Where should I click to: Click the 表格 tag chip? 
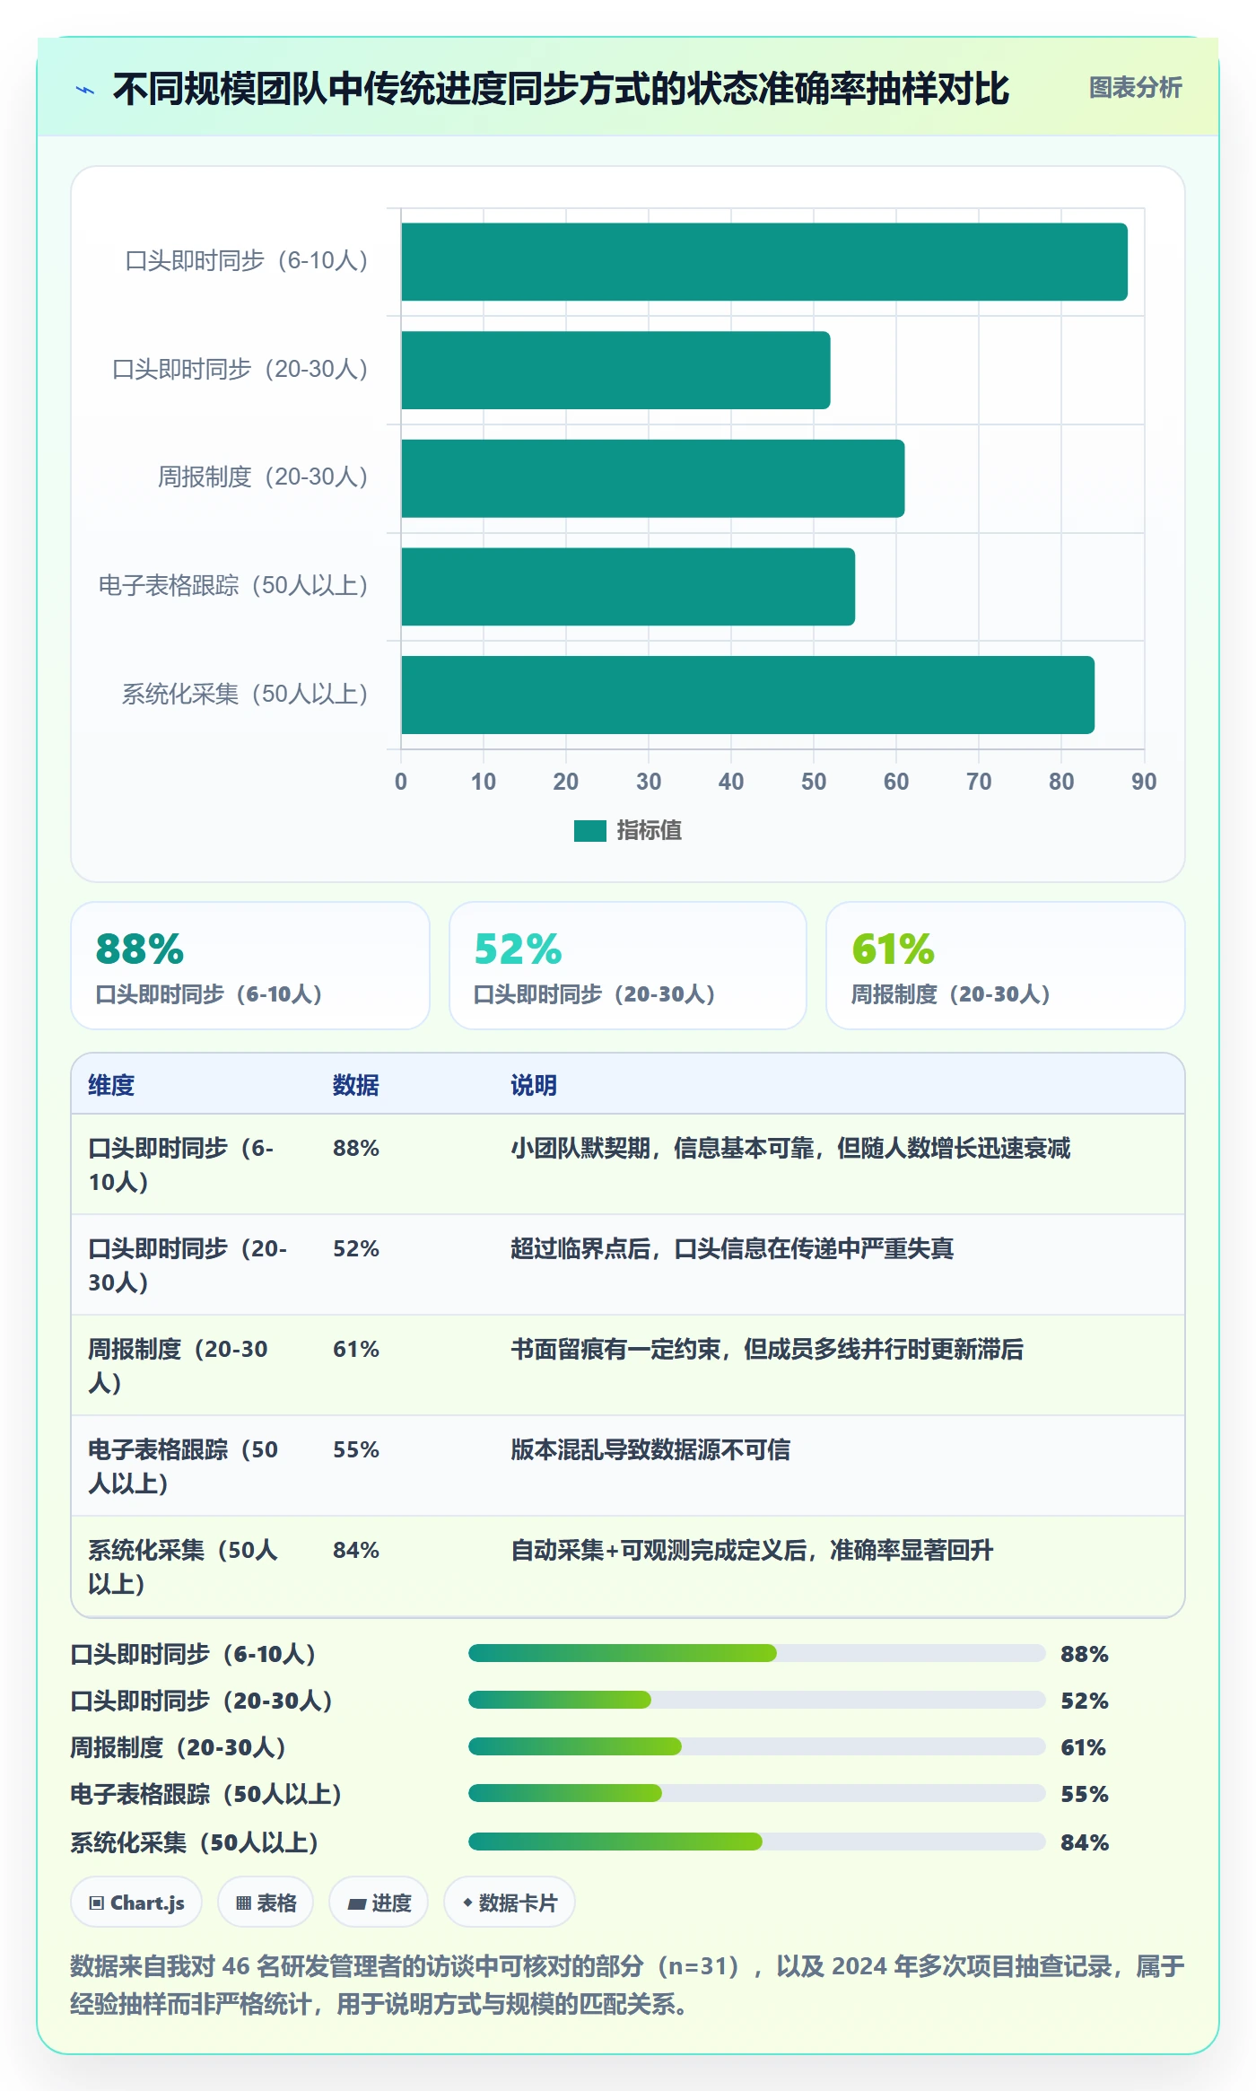pyautogui.click(x=266, y=1903)
